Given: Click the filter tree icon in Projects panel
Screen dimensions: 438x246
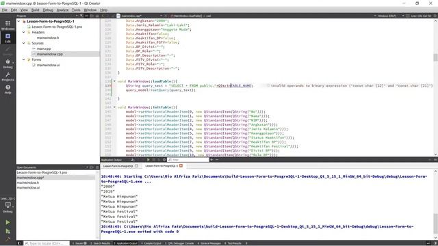Looking at the screenshot, I should click(x=81, y=16).
